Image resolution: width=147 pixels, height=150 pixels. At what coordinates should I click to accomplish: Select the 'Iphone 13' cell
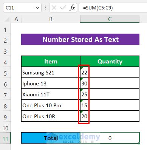(51, 83)
